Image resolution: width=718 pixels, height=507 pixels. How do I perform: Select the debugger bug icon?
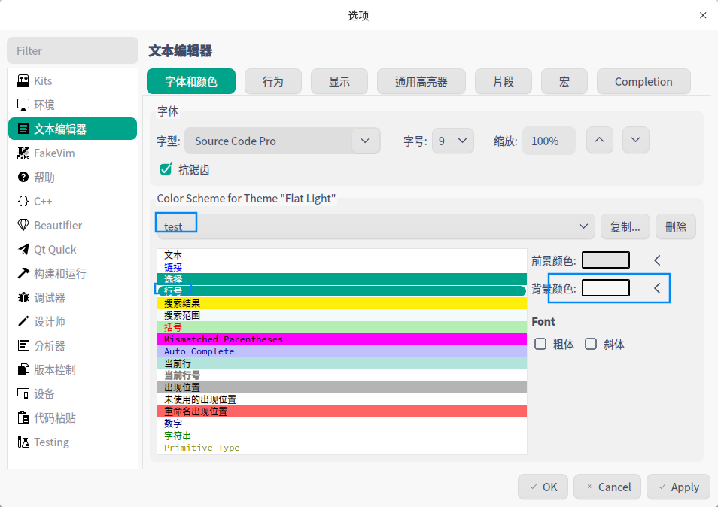point(23,298)
